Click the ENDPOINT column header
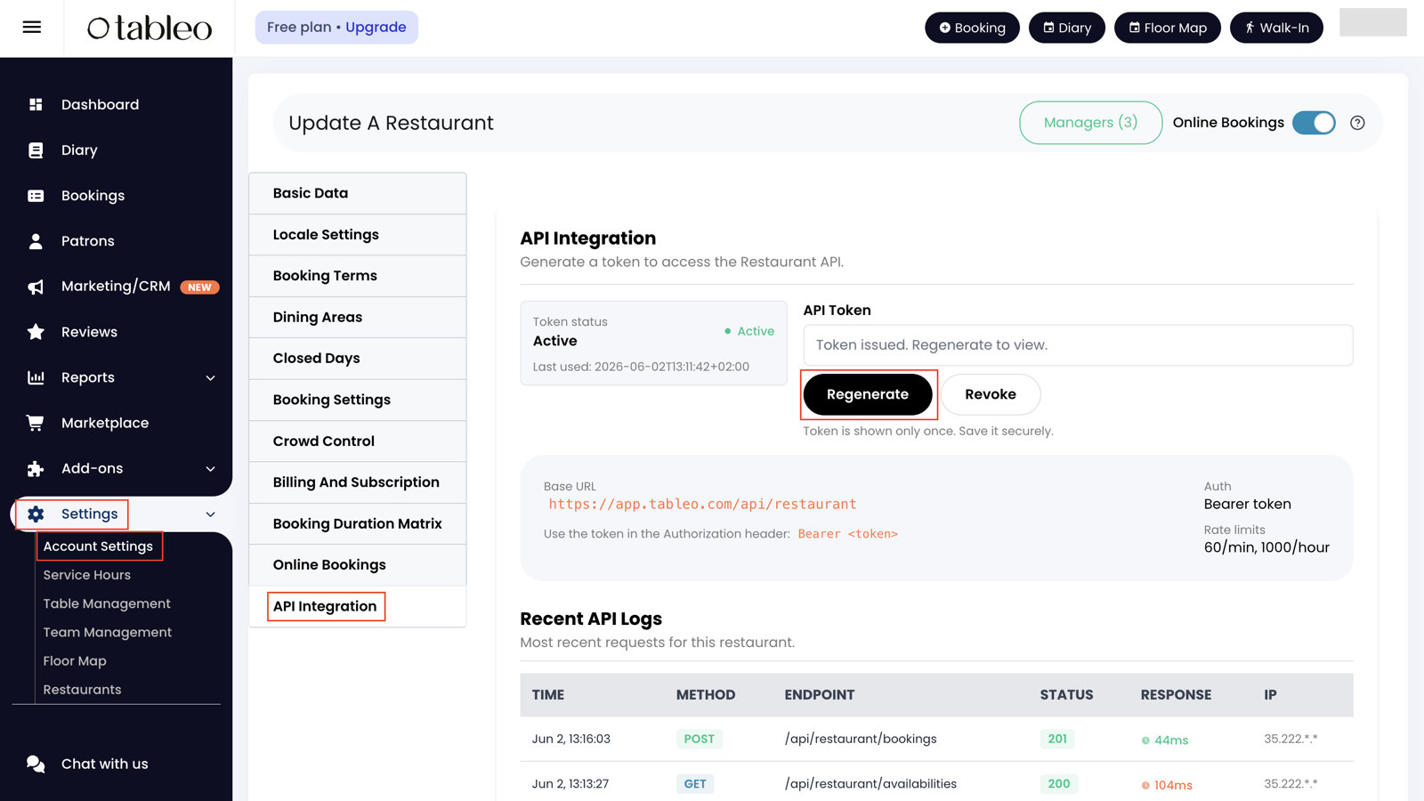Screen dimensions: 1424x801 [x=819, y=695]
